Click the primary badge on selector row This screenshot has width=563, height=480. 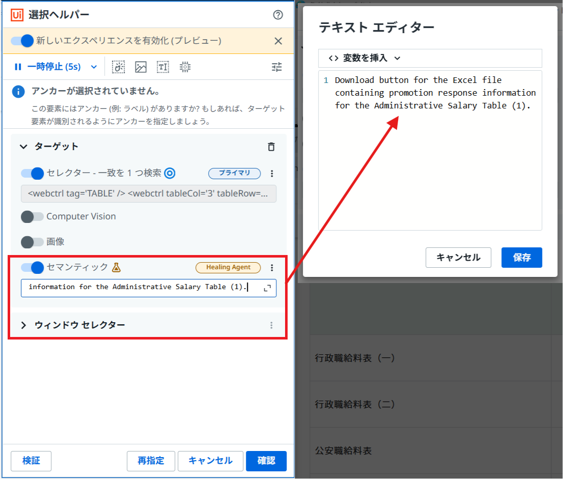(235, 173)
